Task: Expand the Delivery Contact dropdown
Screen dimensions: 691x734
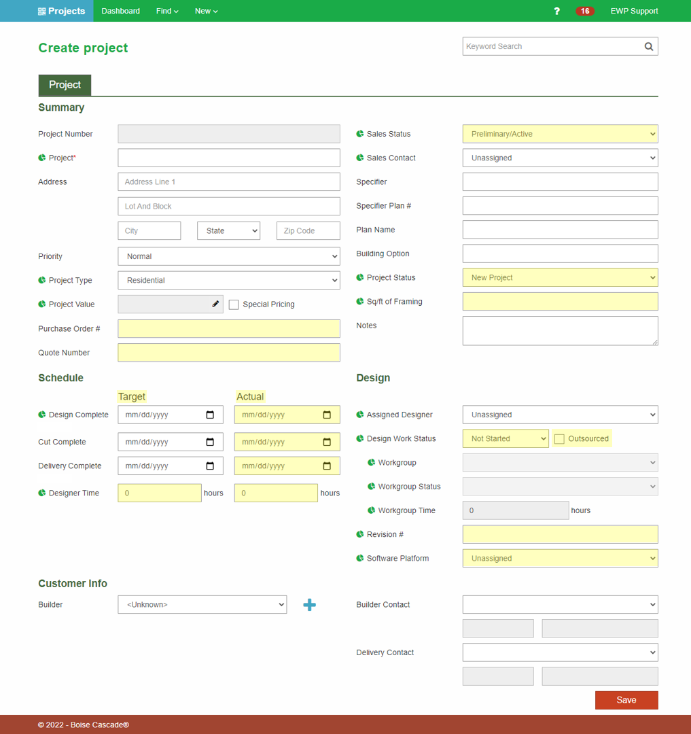Action: tap(560, 652)
